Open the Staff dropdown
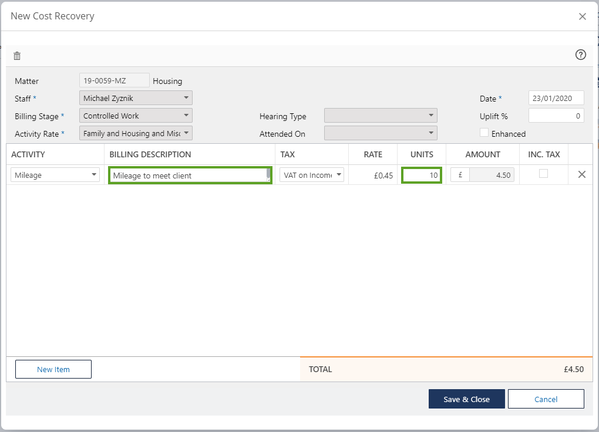This screenshot has height=432, width=599. pyautogui.click(x=136, y=98)
